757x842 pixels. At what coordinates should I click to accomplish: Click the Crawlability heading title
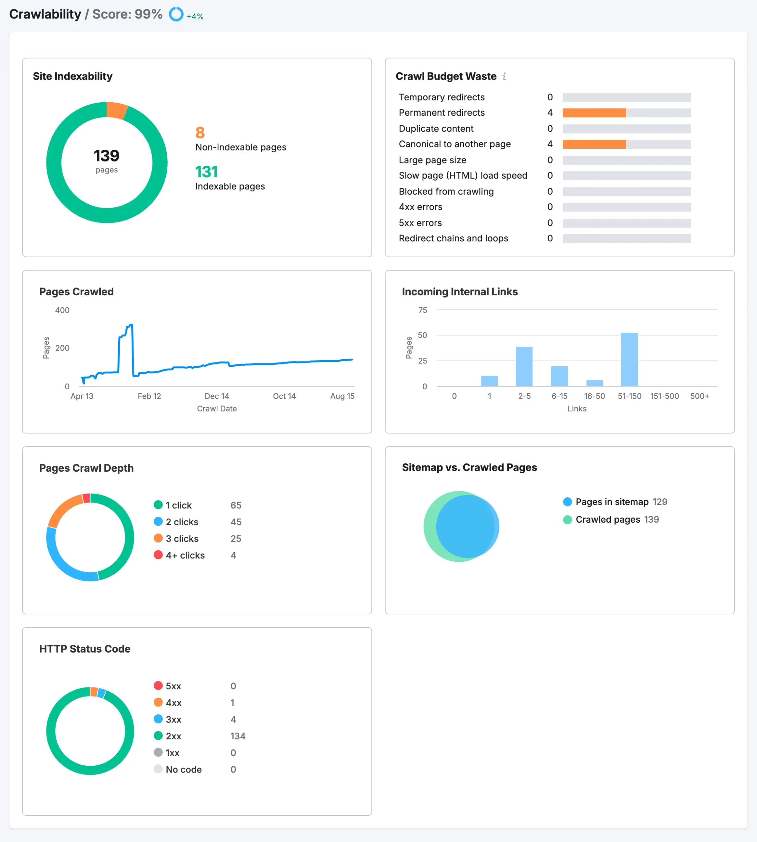(x=46, y=13)
